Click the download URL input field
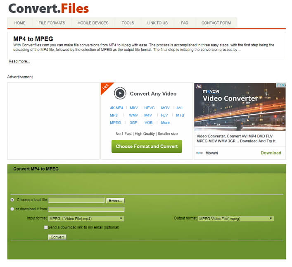This screenshot has height=267, width=292. pyautogui.click(x=86, y=209)
